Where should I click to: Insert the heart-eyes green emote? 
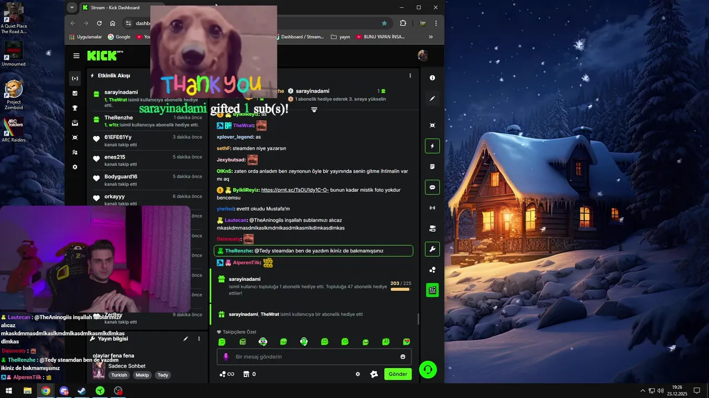(x=407, y=342)
